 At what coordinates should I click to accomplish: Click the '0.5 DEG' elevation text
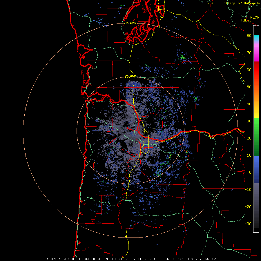point(148,259)
